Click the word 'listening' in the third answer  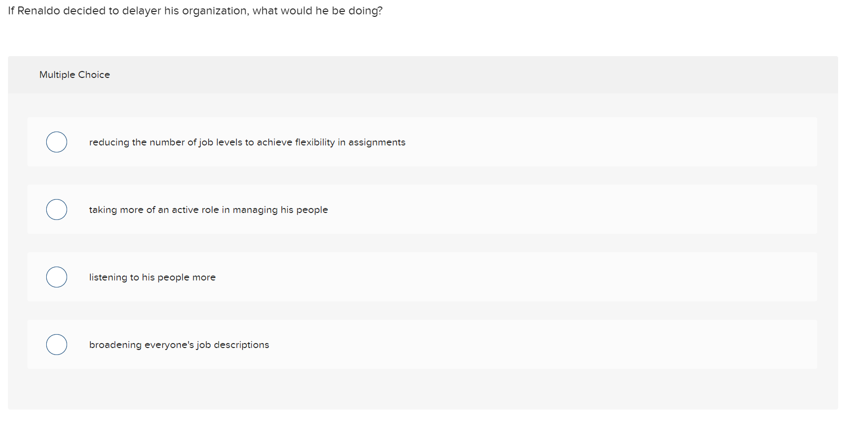108,278
